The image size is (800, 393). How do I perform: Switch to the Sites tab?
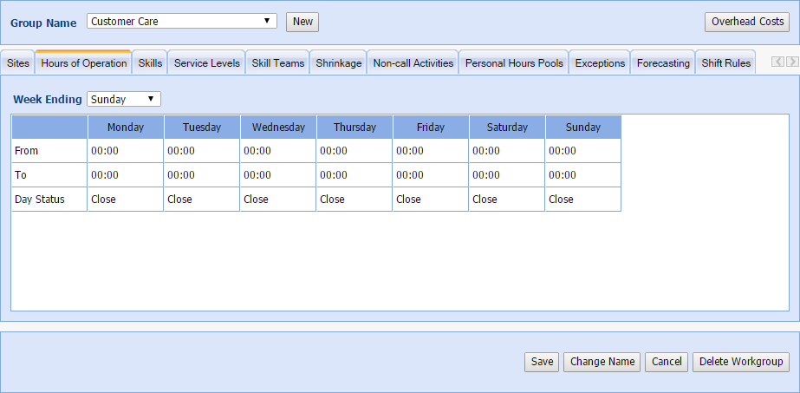pos(17,63)
